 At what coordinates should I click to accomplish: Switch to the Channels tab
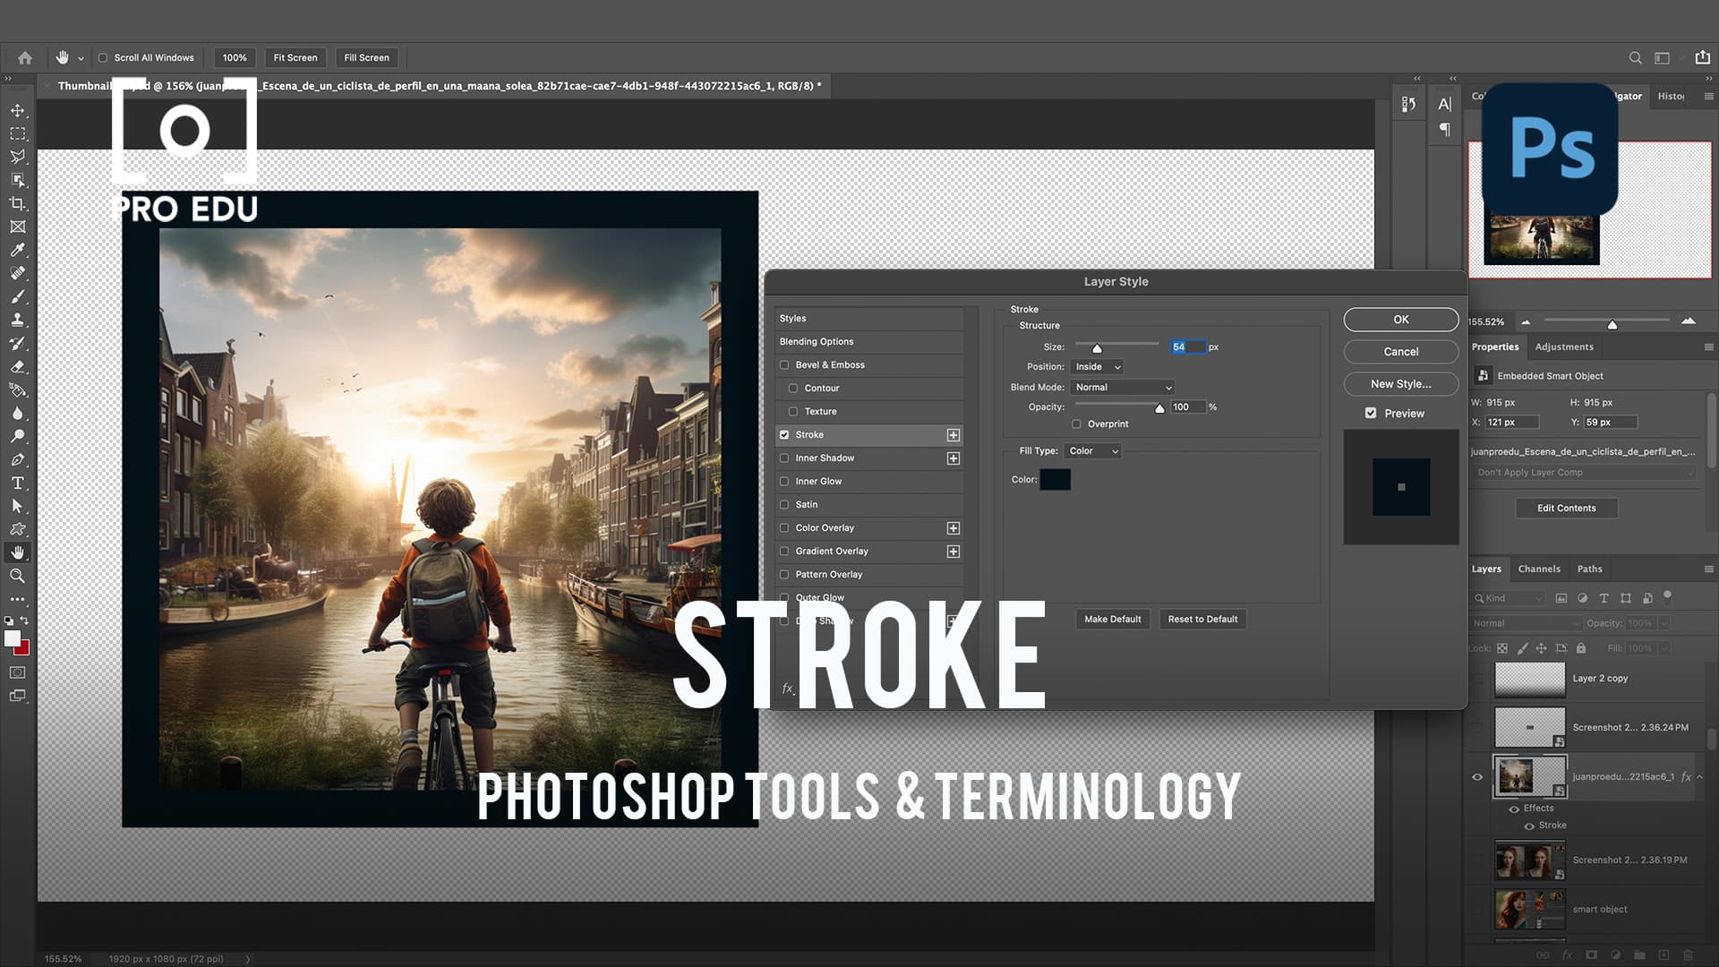coord(1539,569)
